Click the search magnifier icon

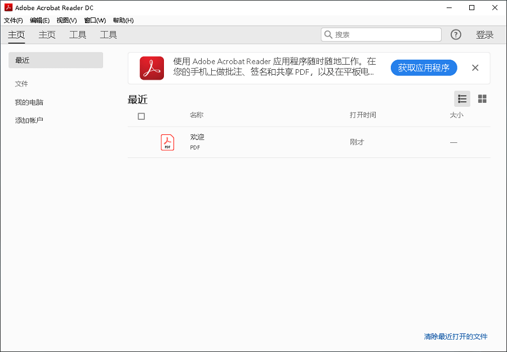pyautogui.click(x=328, y=34)
